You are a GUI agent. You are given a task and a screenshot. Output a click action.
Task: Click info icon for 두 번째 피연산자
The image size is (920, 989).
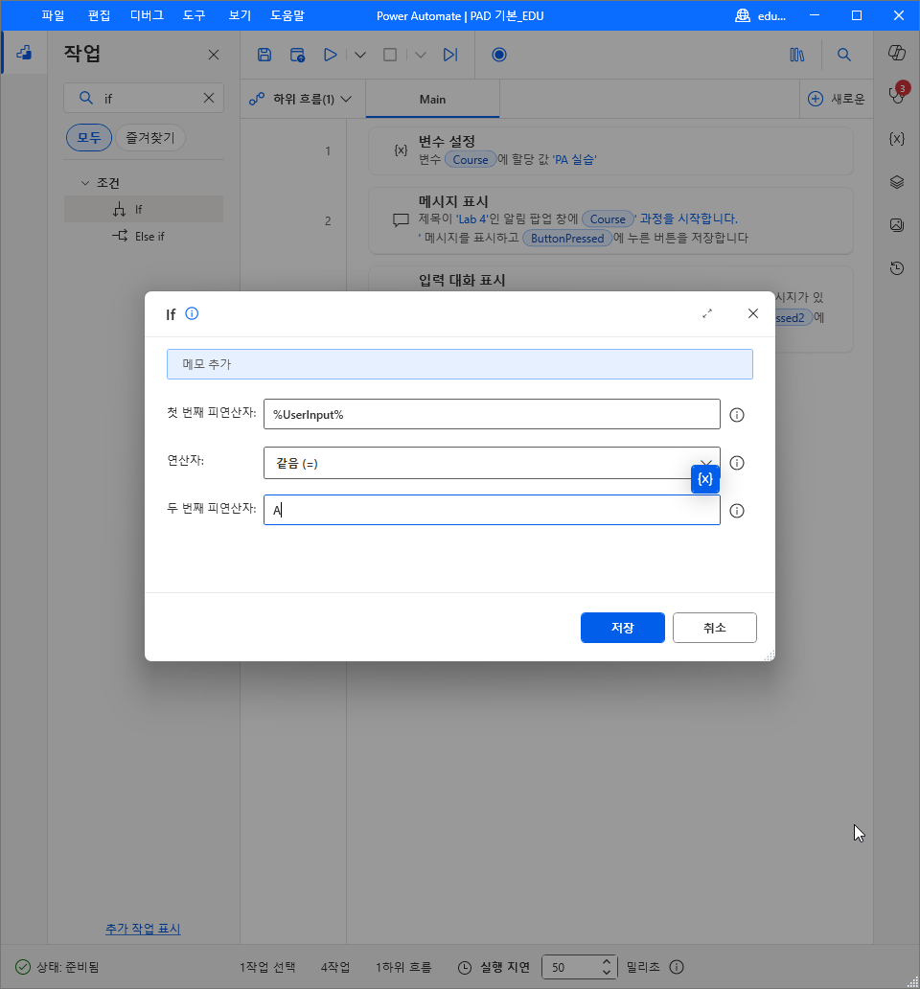pos(737,511)
